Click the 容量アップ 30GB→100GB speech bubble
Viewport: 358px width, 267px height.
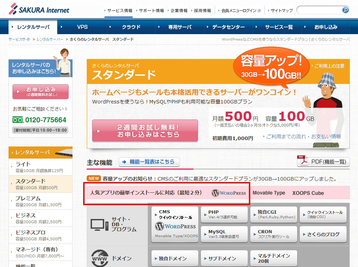tap(271, 67)
